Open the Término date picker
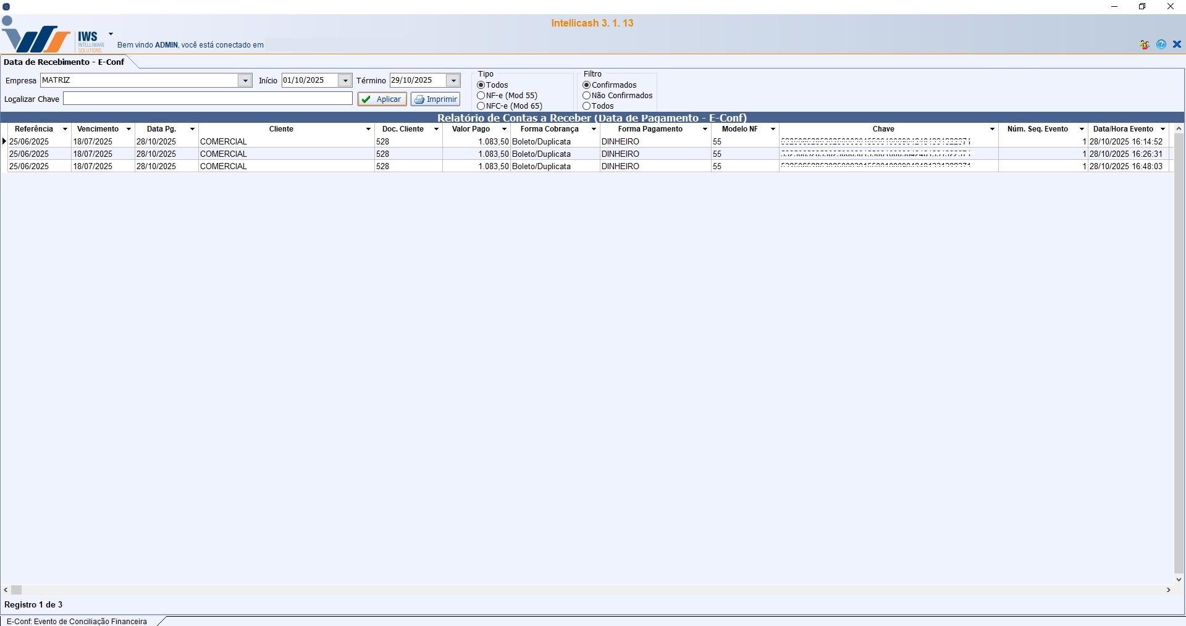This screenshot has width=1186, height=626. [453, 81]
